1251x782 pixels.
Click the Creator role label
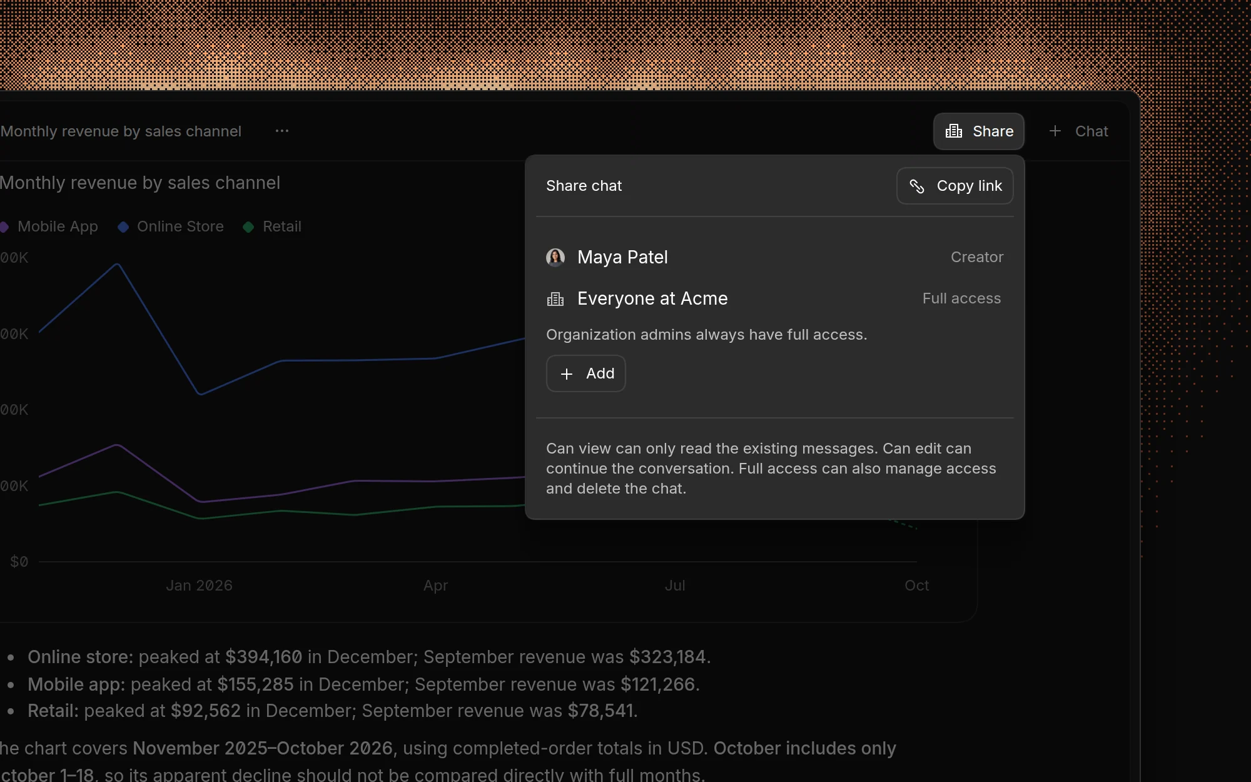pyautogui.click(x=977, y=257)
